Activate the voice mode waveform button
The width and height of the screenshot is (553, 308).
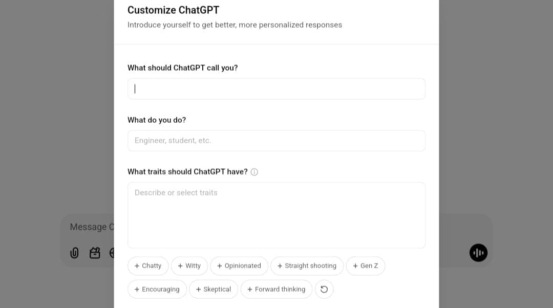(x=478, y=252)
